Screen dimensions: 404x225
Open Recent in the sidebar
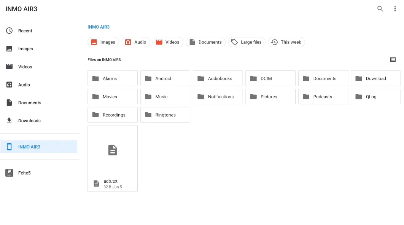point(25,31)
